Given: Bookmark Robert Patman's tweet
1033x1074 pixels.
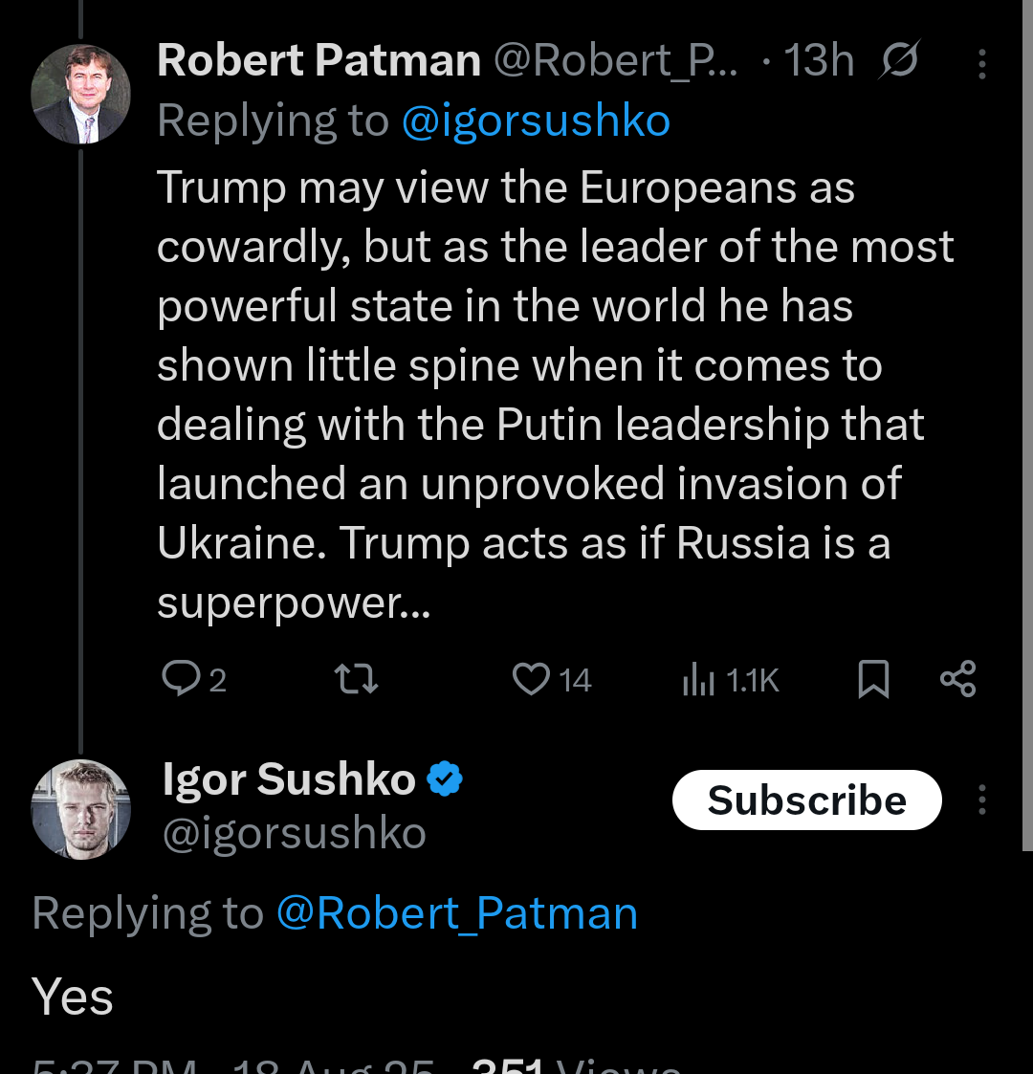Looking at the screenshot, I should pyautogui.click(x=873, y=679).
